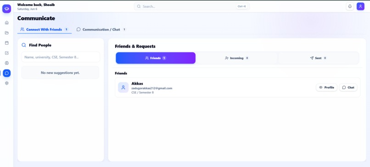
Task: Click the top Search field
Action: 191,6
